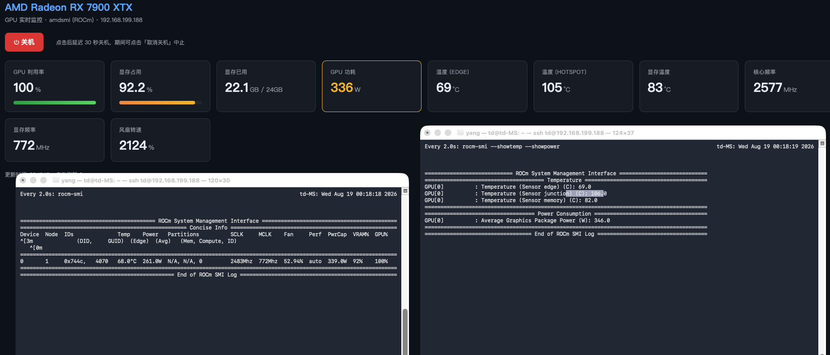The width and height of the screenshot is (830, 355).
Task: Click the 30-second delayed shutdown hint text
Action: [x=120, y=43]
